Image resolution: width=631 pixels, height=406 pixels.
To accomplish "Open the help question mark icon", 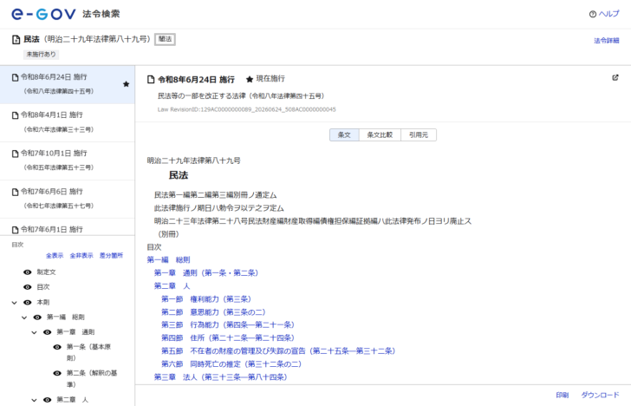I will tap(592, 14).
